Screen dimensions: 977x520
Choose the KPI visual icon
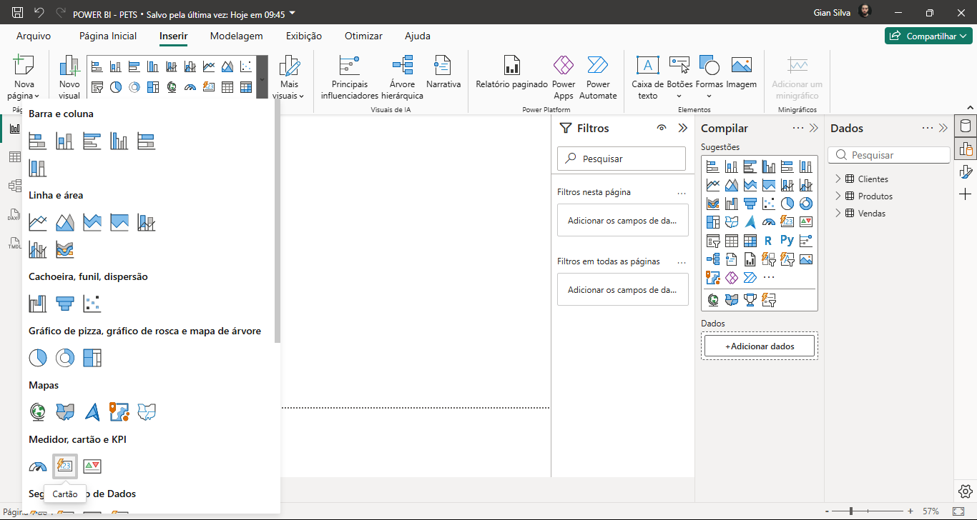(x=92, y=466)
